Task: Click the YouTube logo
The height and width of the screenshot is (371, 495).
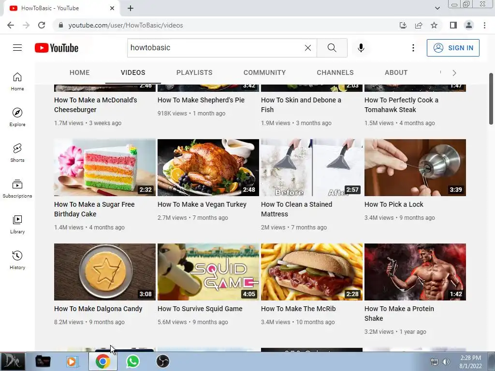Action: click(57, 48)
